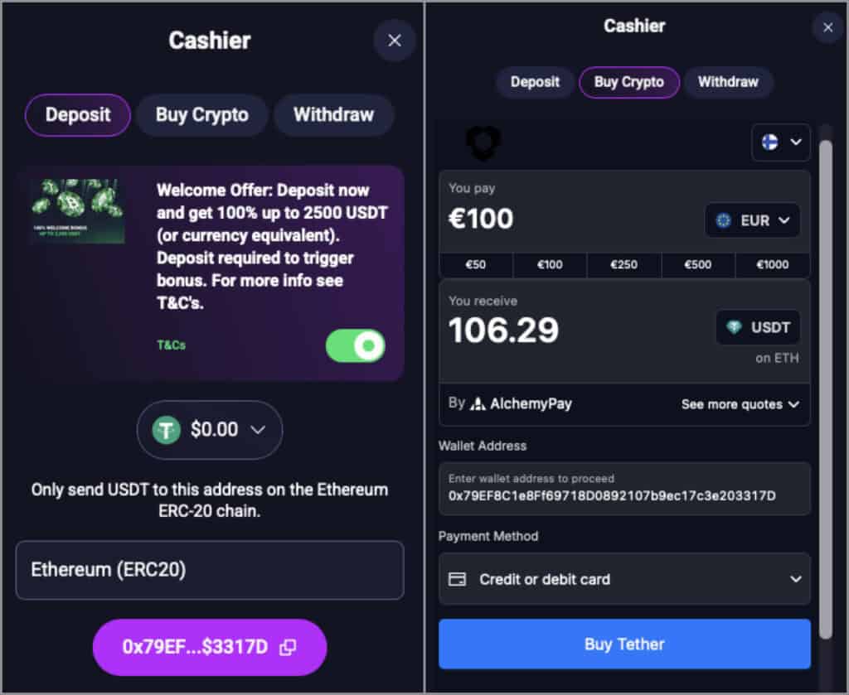Viewport: 849px width, 695px height.
Task: Select the €50 preset amount
Action: coord(475,264)
